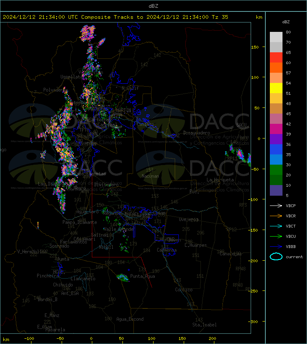Click the Polvaderas place label
307x344 pixels.
point(56,90)
